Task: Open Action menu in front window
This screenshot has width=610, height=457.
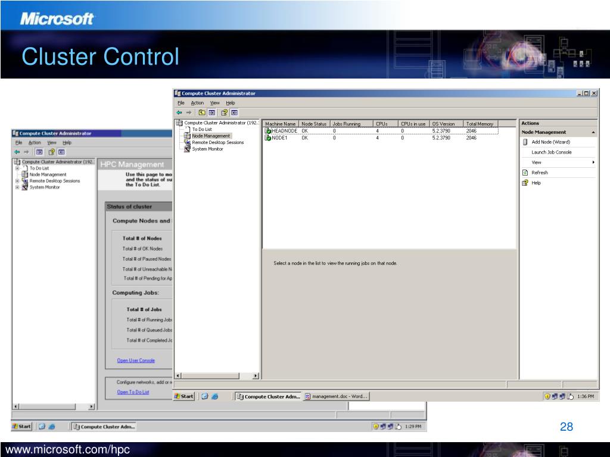Action: (197, 103)
